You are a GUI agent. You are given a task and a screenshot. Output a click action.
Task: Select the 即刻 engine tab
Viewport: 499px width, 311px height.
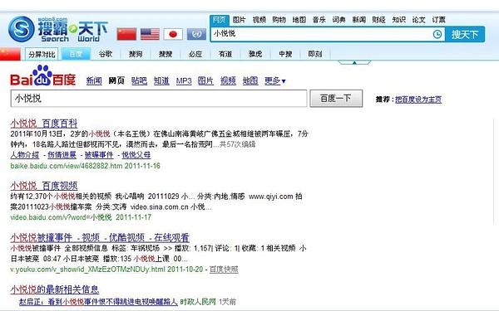pos(315,54)
